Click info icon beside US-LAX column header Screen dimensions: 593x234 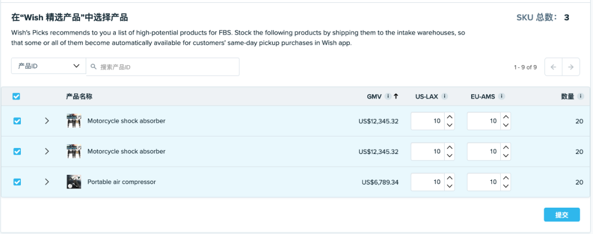[445, 96]
